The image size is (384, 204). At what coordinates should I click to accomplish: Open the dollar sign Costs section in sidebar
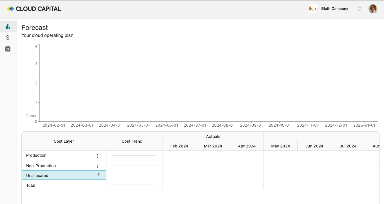8,37
